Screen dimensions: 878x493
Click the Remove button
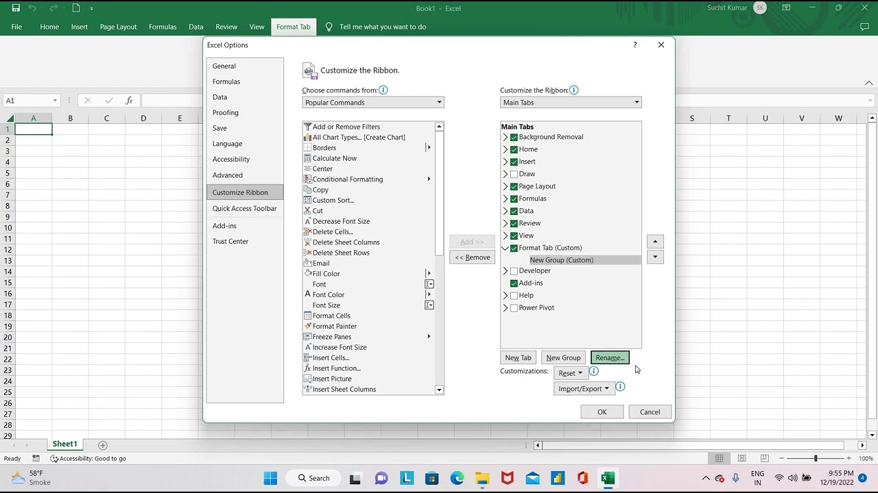point(472,257)
